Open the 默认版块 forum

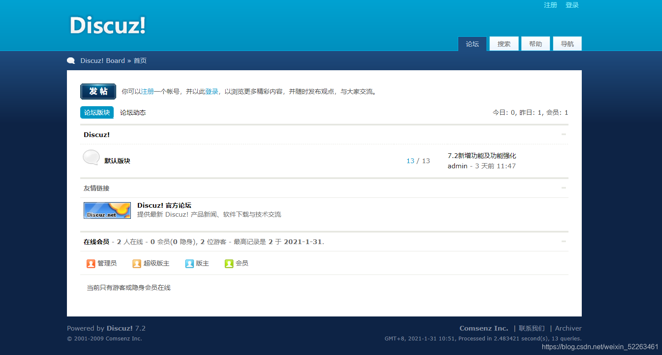pos(118,161)
